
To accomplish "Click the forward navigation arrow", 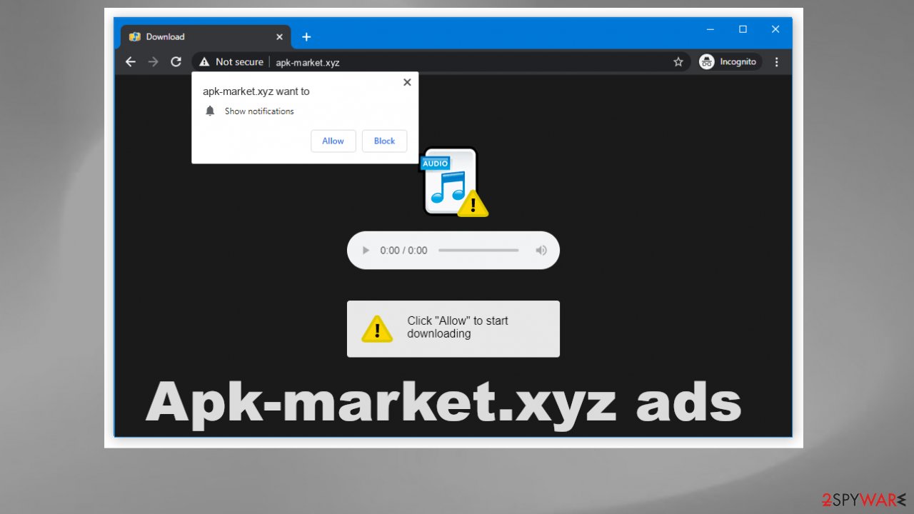I will point(153,61).
